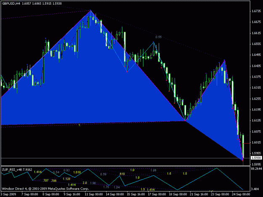
Task: Select the 1.6555 price axis label
Action: pyautogui.click(x=256, y=44)
